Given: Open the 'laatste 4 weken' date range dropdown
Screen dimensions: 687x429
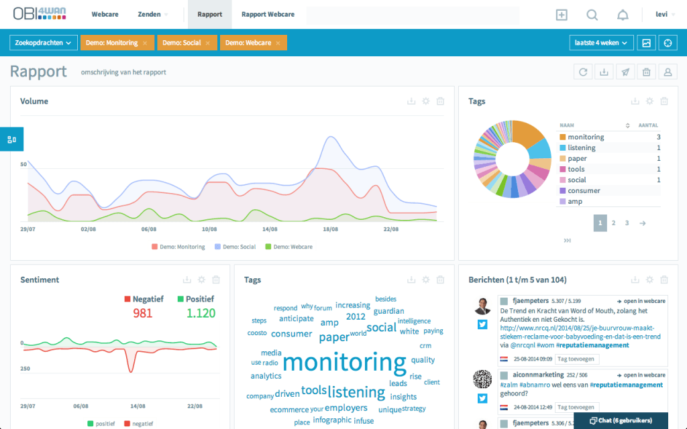Looking at the screenshot, I should click(601, 43).
